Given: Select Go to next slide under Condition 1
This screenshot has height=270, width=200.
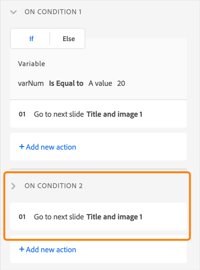Looking at the screenshot, I should (x=59, y=114).
